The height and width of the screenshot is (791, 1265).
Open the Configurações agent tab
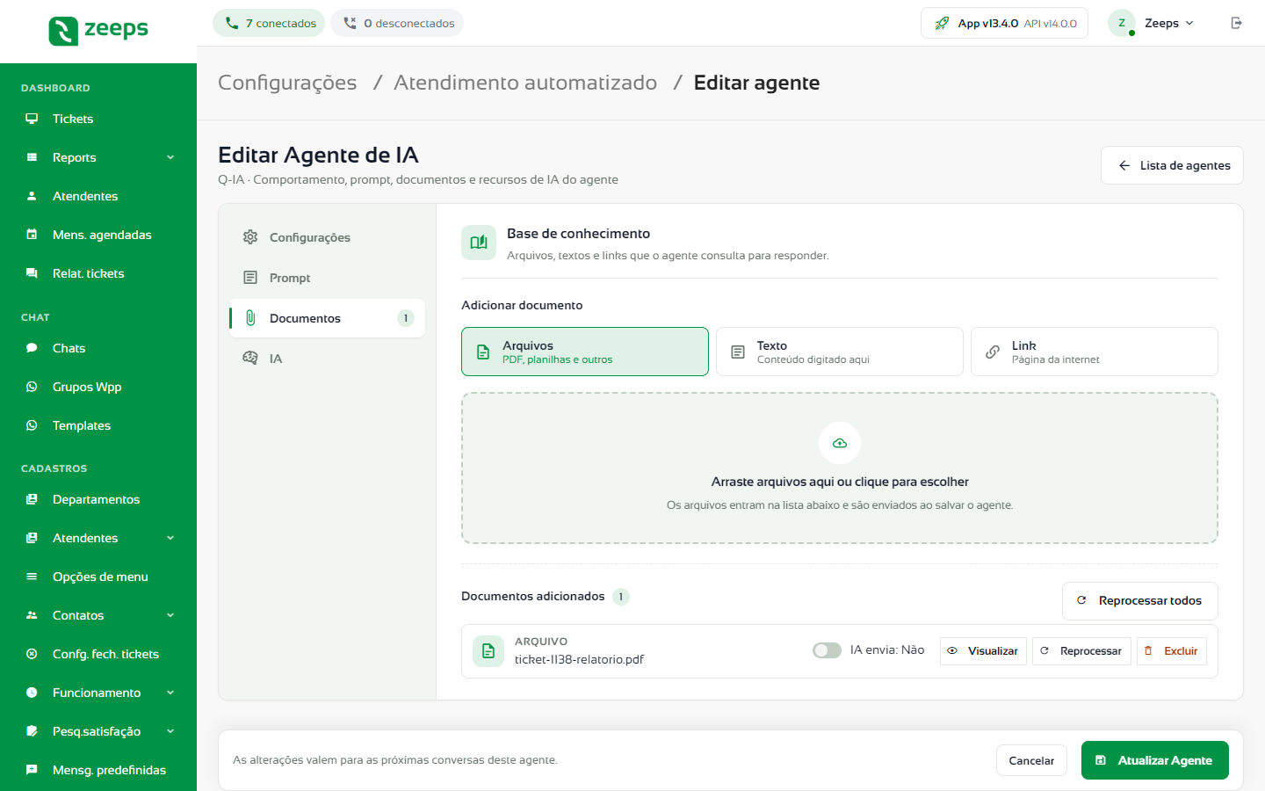pyautogui.click(x=327, y=237)
